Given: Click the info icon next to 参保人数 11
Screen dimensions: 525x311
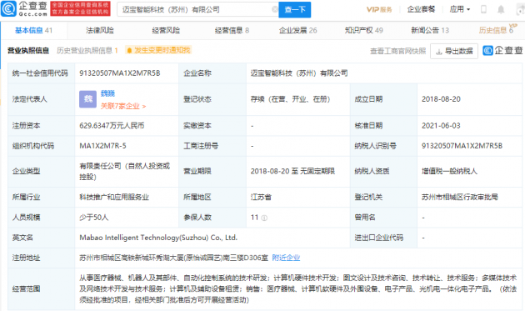Looking at the screenshot, I should 264,218.
